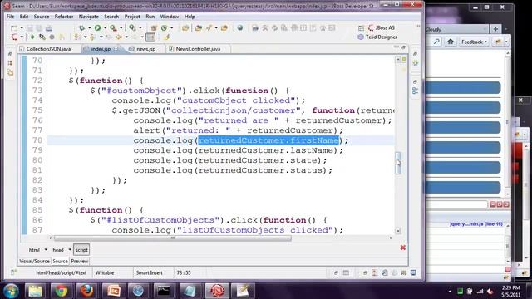The width and height of the screenshot is (532, 299).
Task: Click the script breadcrumb button
Action: pos(81,250)
